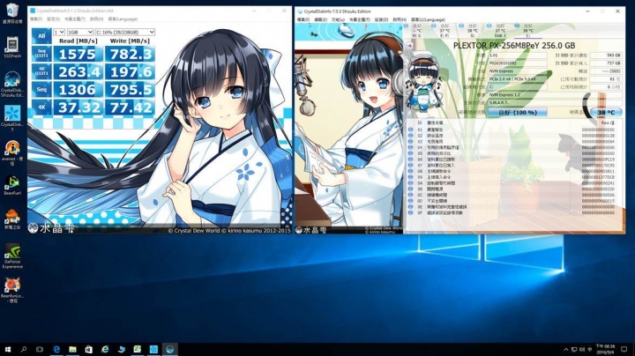Switch to the G: disk tab
This screenshot has height=356, width=635.
point(470,30)
